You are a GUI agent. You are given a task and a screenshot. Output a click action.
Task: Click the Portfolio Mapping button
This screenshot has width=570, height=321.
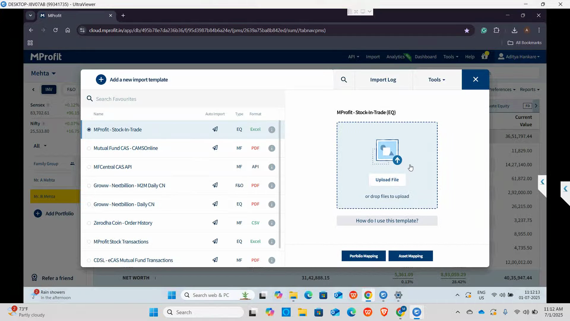point(364,256)
